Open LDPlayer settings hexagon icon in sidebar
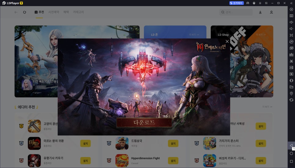The image size is (295, 168). 291,9
